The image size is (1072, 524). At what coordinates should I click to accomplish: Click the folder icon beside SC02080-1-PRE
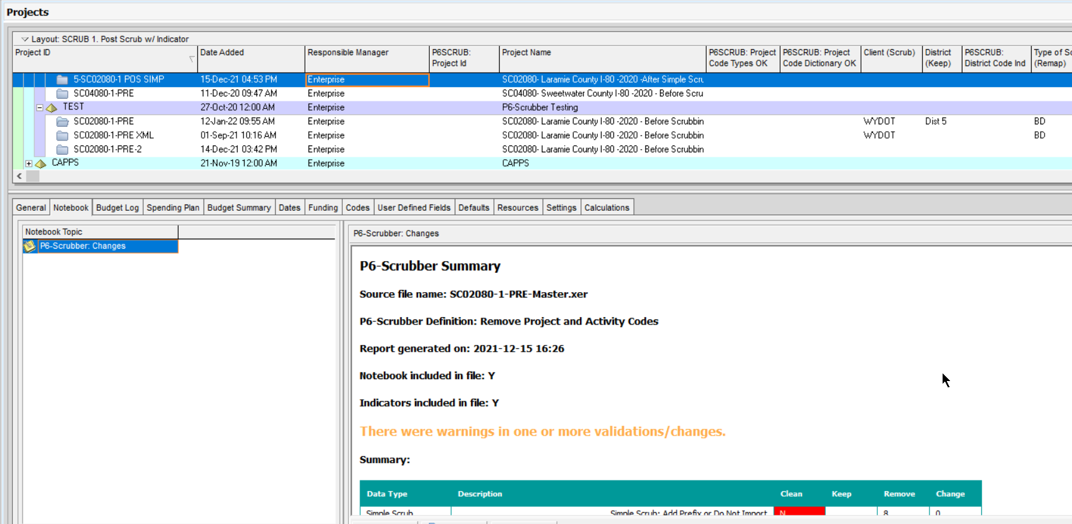(x=62, y=122)
